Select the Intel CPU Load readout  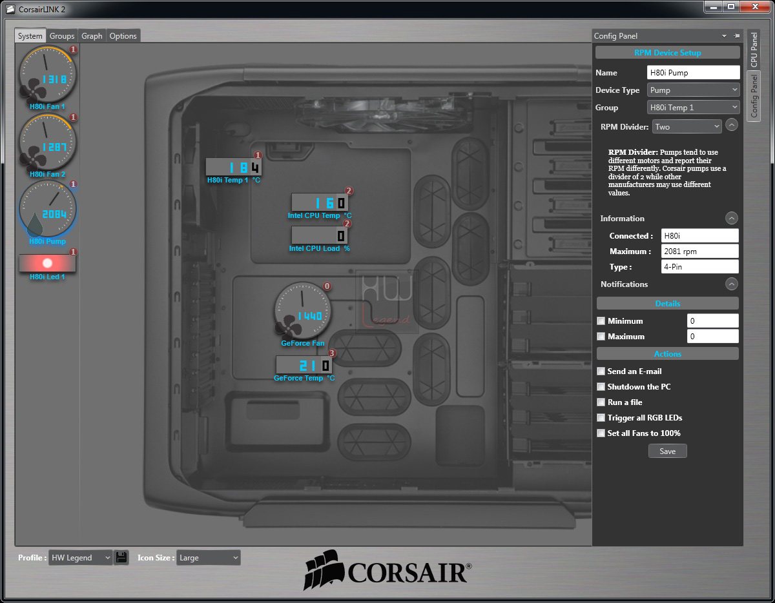click(x=320, y=235)
